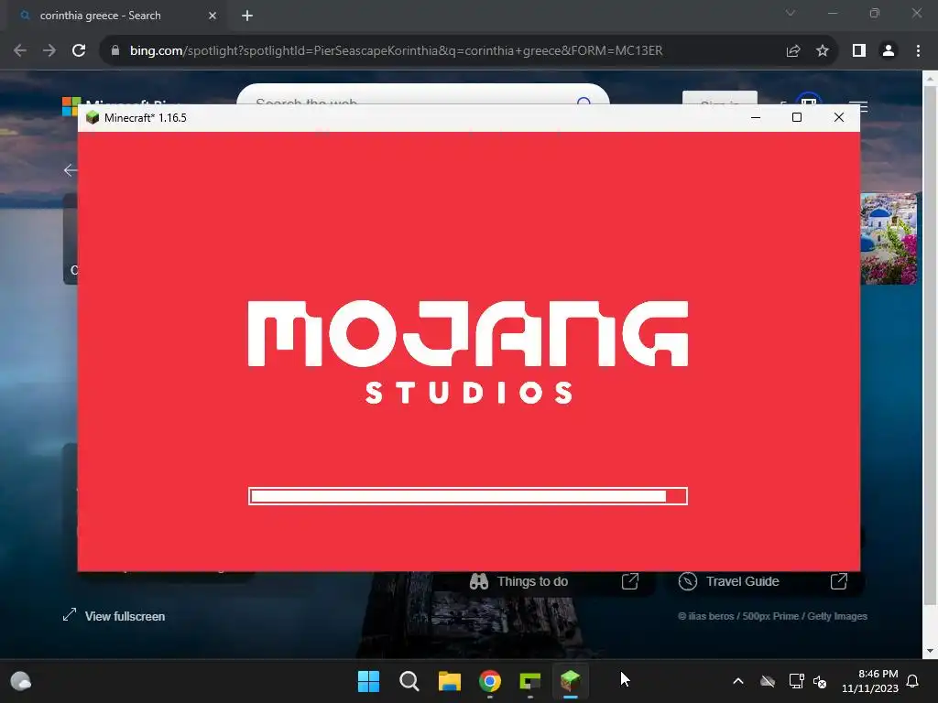Screen dimensions: 938x703
Task: Reload the Bing page
Action: 79,51
